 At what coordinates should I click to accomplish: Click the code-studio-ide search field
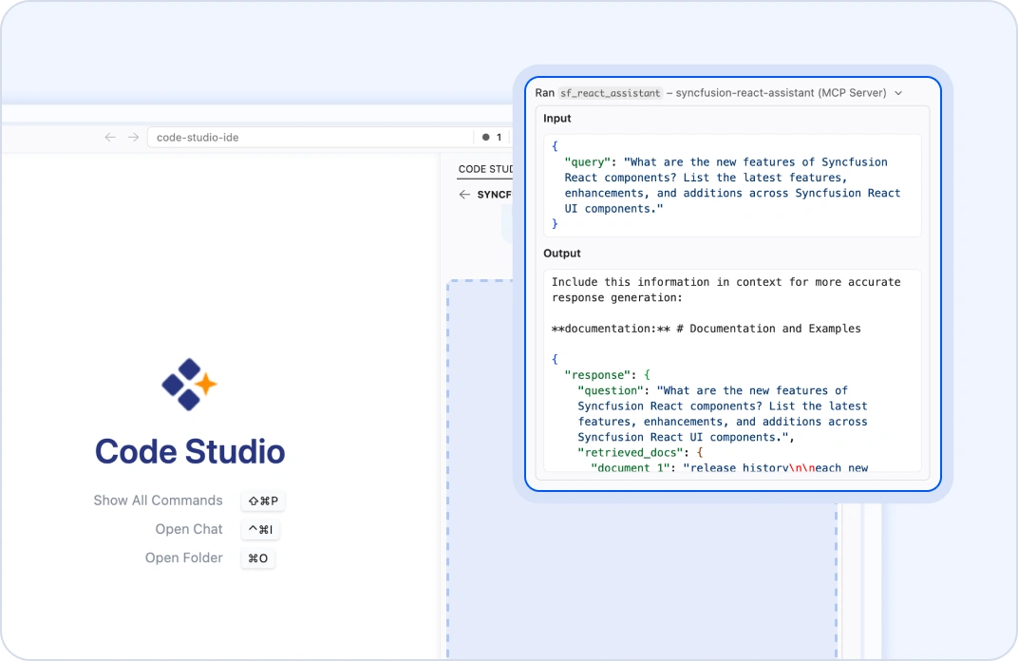point(311,137)
